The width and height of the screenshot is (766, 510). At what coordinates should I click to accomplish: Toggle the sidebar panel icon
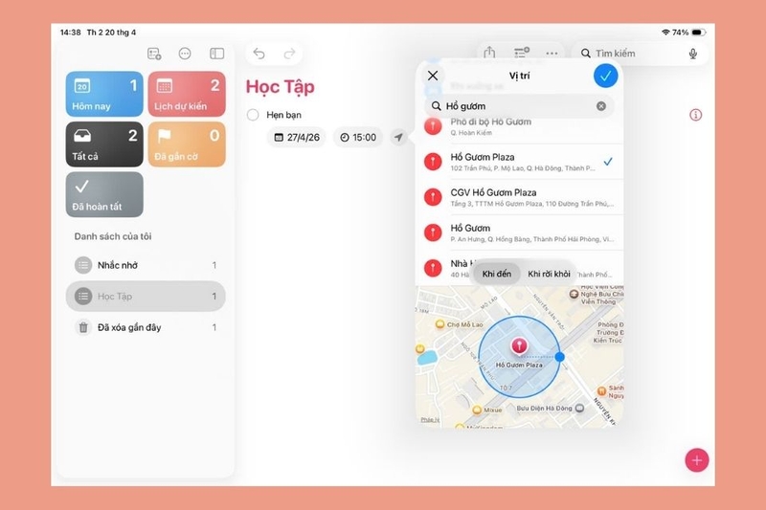pos(217,54)
